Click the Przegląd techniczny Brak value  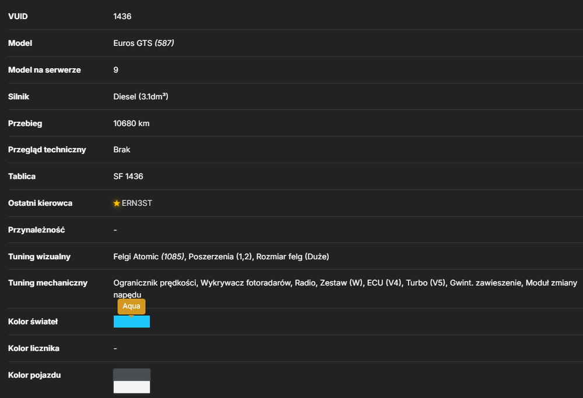pos(122,150)
